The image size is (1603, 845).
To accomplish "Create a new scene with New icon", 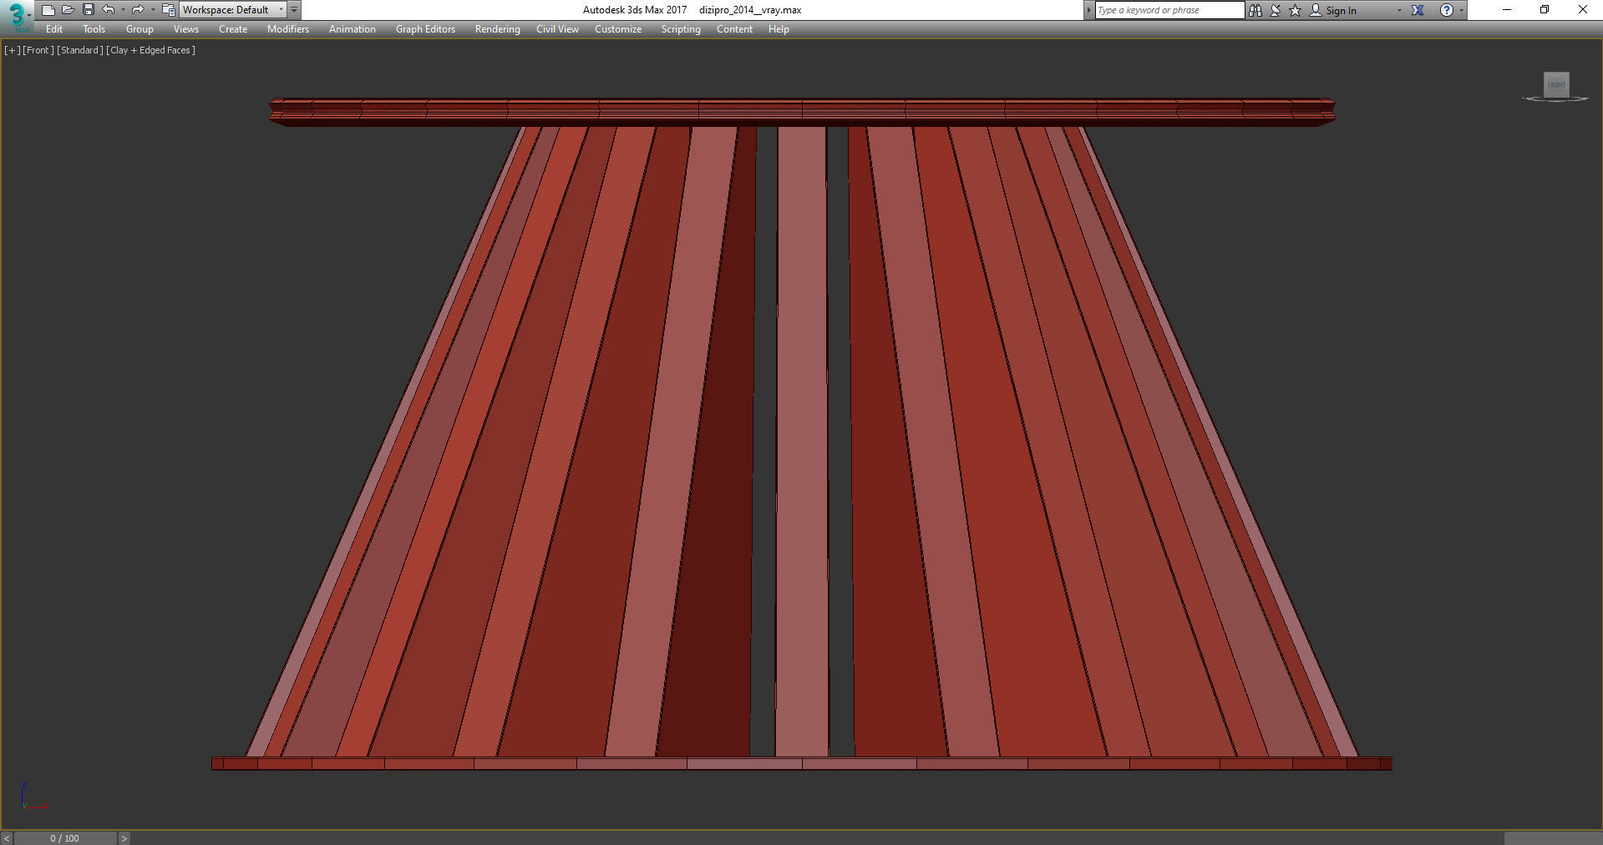I will [48, 10].
